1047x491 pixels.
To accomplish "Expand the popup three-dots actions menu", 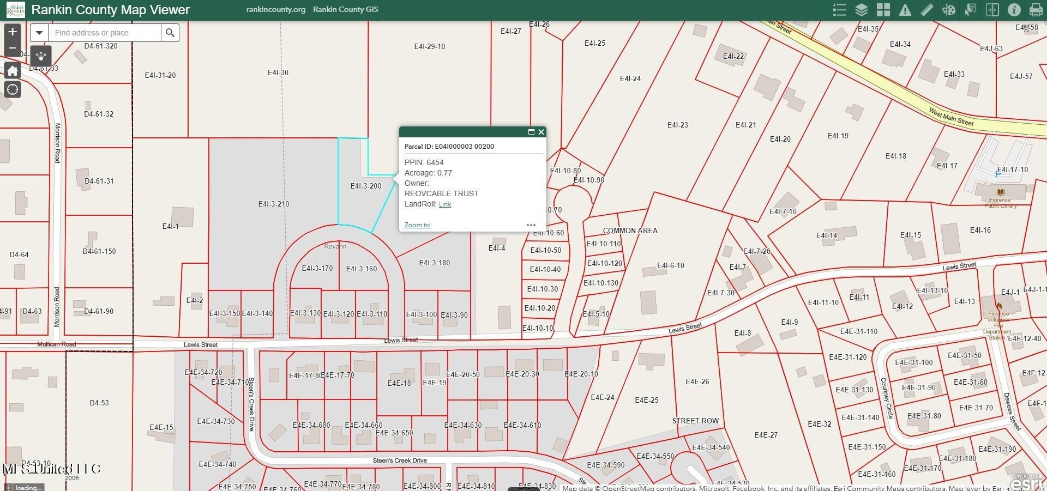I will 531,225.
